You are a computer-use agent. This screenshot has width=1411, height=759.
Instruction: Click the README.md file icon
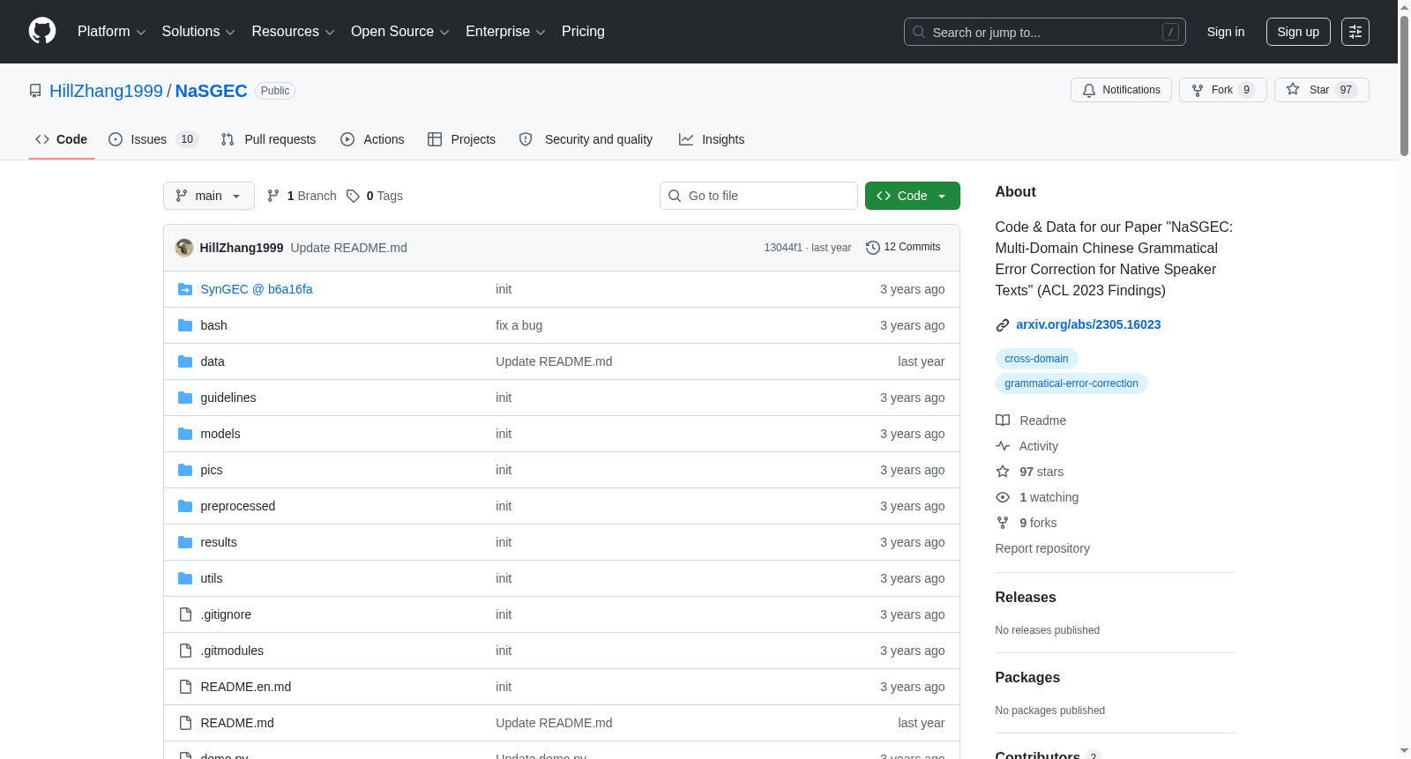[185, 723]
